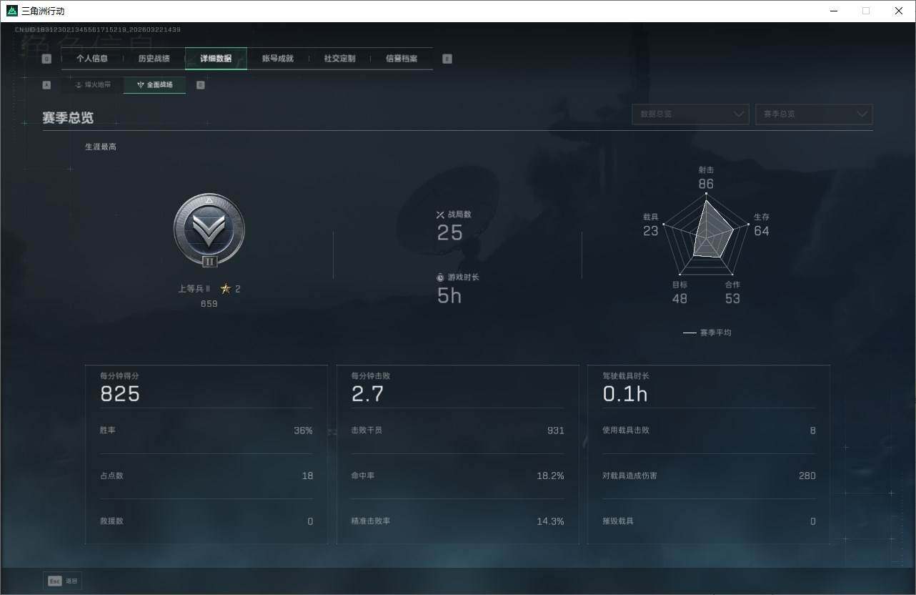Click the Q key previous-tab icon
Viewport: 916px width, 595px height.
click(46, 59)
